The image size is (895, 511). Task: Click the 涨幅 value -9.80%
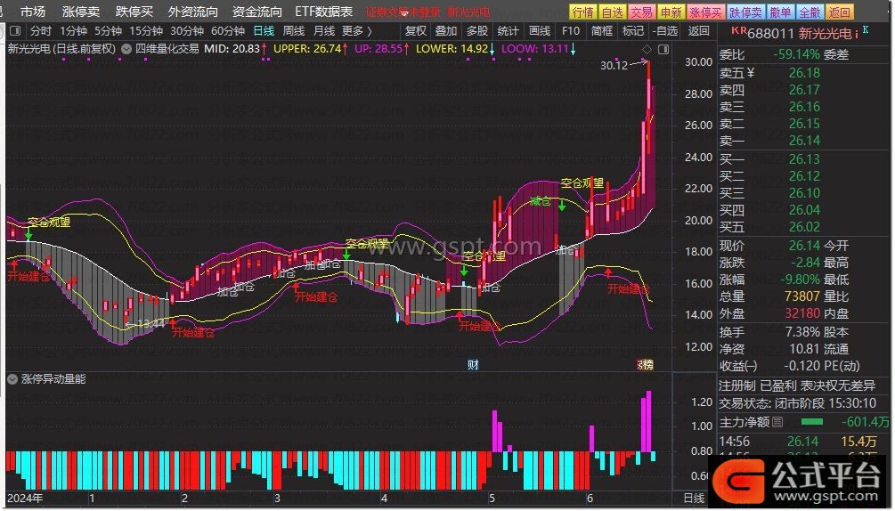coord(800,280)
